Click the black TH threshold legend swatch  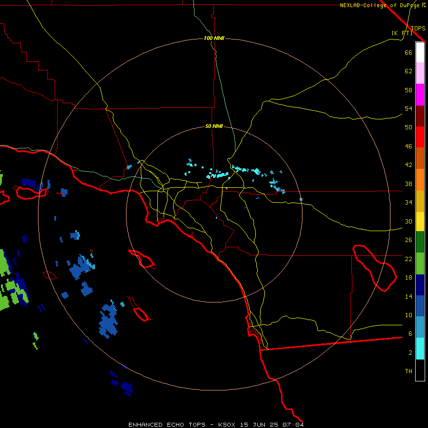420,370
